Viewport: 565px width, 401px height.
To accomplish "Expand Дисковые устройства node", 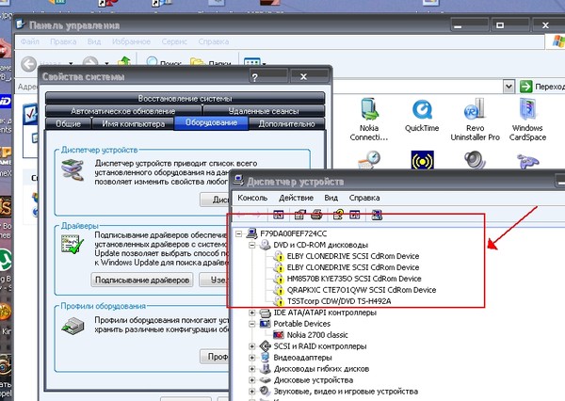I will pos(251,380).
